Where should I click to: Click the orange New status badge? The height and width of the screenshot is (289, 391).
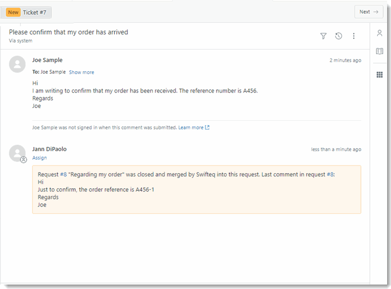[x=13, y=12]
